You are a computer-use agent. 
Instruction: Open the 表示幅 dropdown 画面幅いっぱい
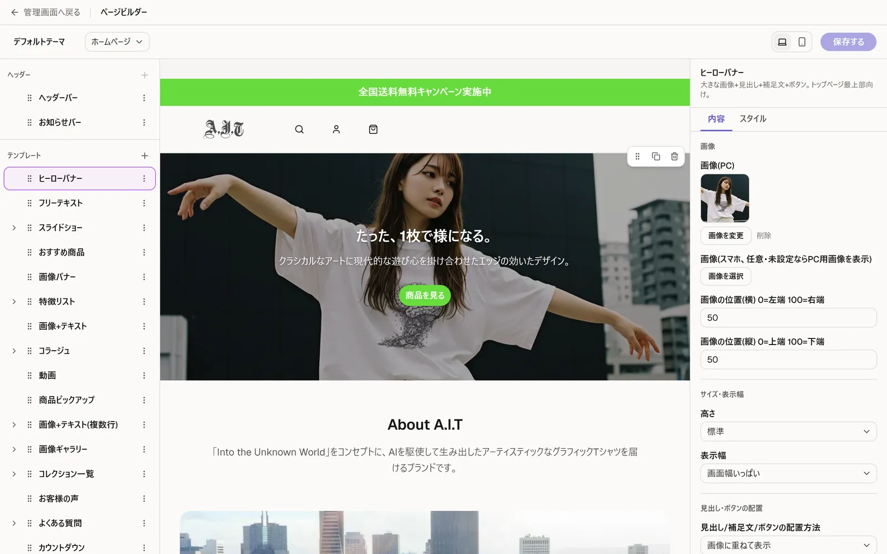[788, 474]
